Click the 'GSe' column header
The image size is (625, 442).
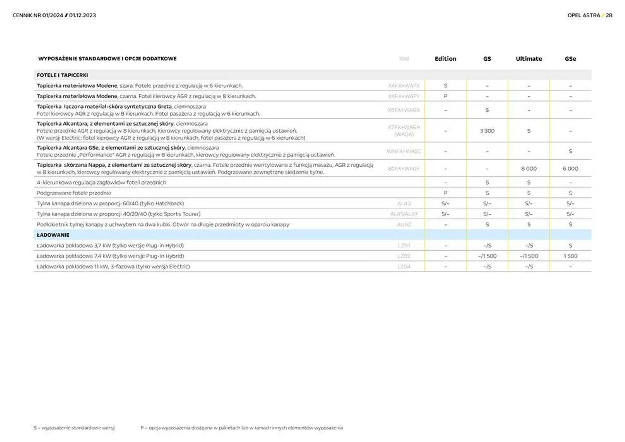[570, 59]
